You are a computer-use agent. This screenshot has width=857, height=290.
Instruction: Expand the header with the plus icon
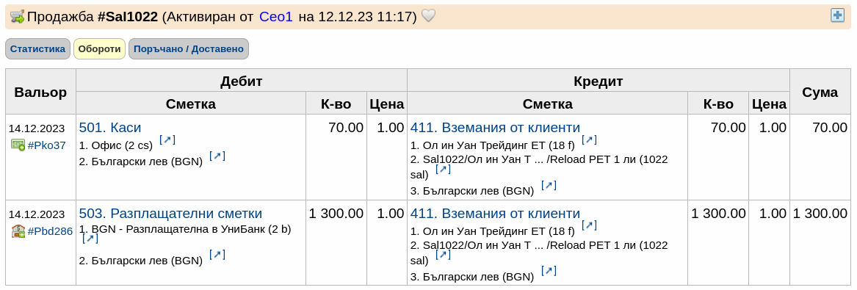pos(837,15)
